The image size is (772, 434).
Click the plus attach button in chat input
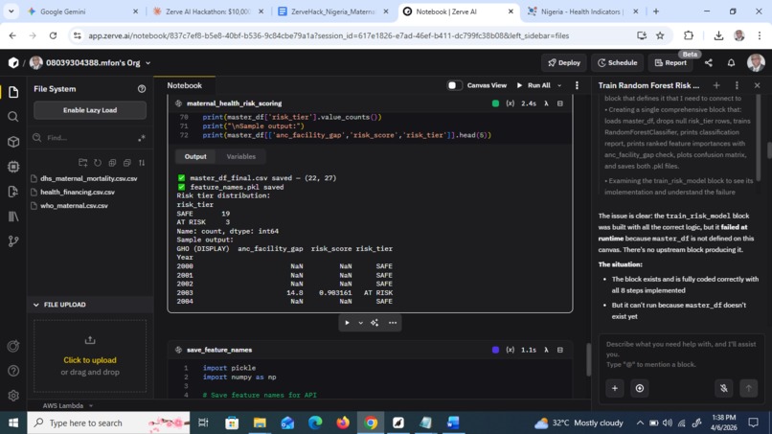[615, 388]
